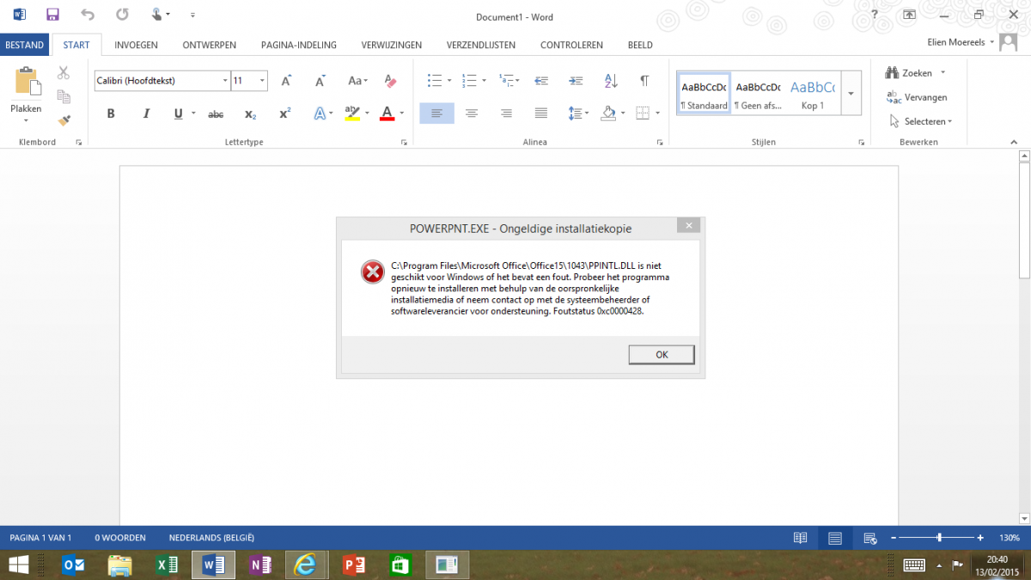
Task: Select the Sort A-Z icon
Action: click(x=611, y=81)
